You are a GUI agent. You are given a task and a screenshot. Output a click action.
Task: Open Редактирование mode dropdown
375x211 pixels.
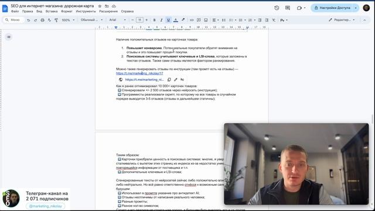point(342,20)
